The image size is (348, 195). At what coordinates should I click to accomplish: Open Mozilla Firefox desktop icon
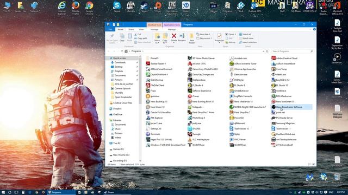(x=76, y=8)
